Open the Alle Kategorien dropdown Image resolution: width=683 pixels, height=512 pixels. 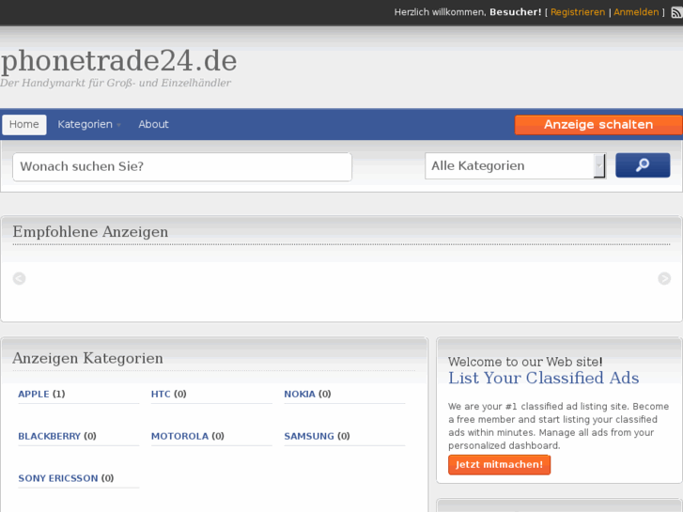click(x=515, y=165)
